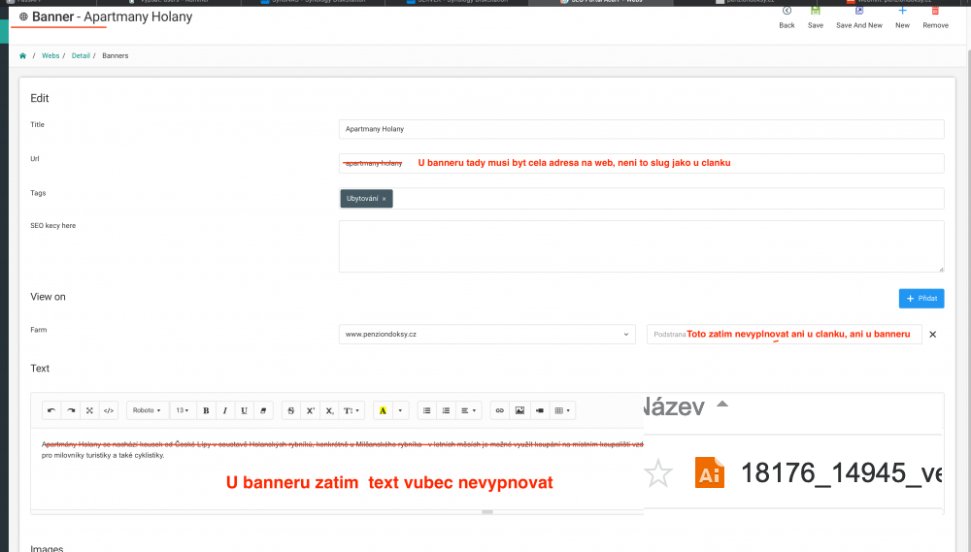Open code view in the editor

[x=109, y=410]
